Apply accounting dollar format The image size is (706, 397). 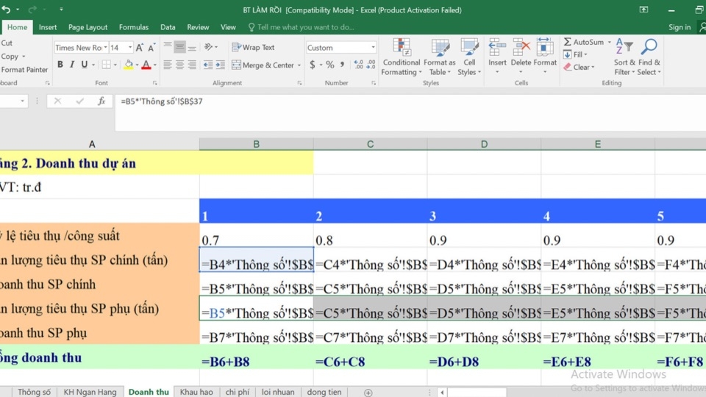point(312,65)
